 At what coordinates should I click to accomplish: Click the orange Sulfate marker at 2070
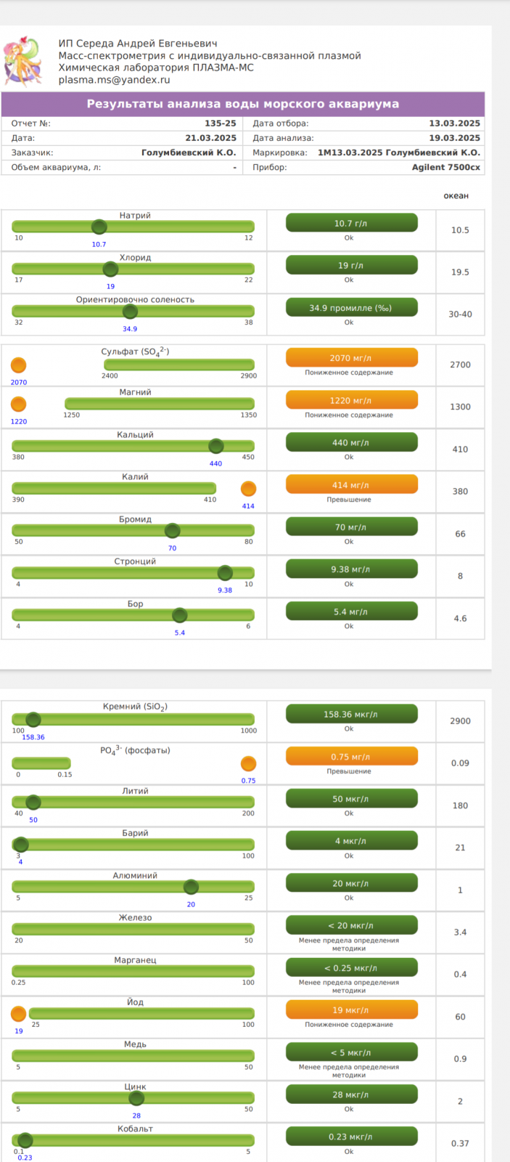(19, 365)
